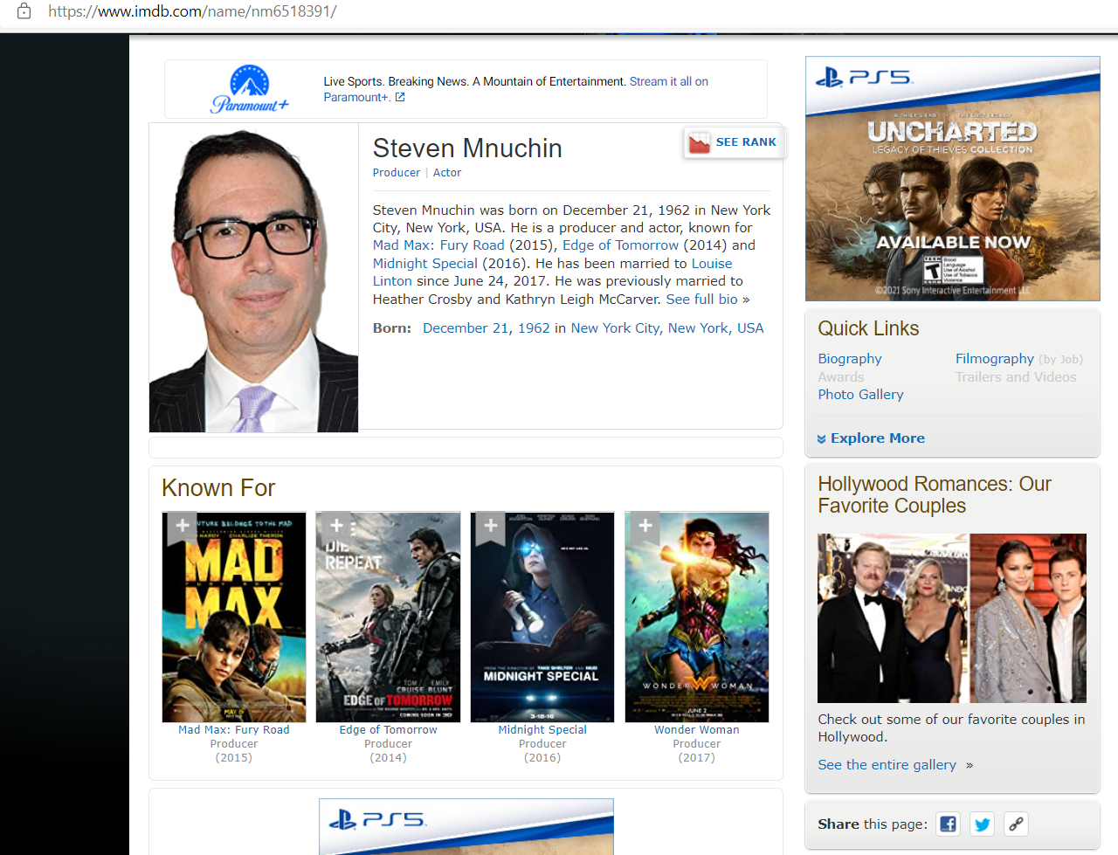Copy page link via chain icon
The image size is (1118, 855).
1016,824
